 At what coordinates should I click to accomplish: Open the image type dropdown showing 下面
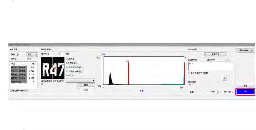32,55
